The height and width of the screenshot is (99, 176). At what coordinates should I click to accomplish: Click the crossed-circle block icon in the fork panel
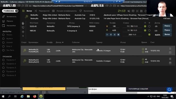pos(23,28)
